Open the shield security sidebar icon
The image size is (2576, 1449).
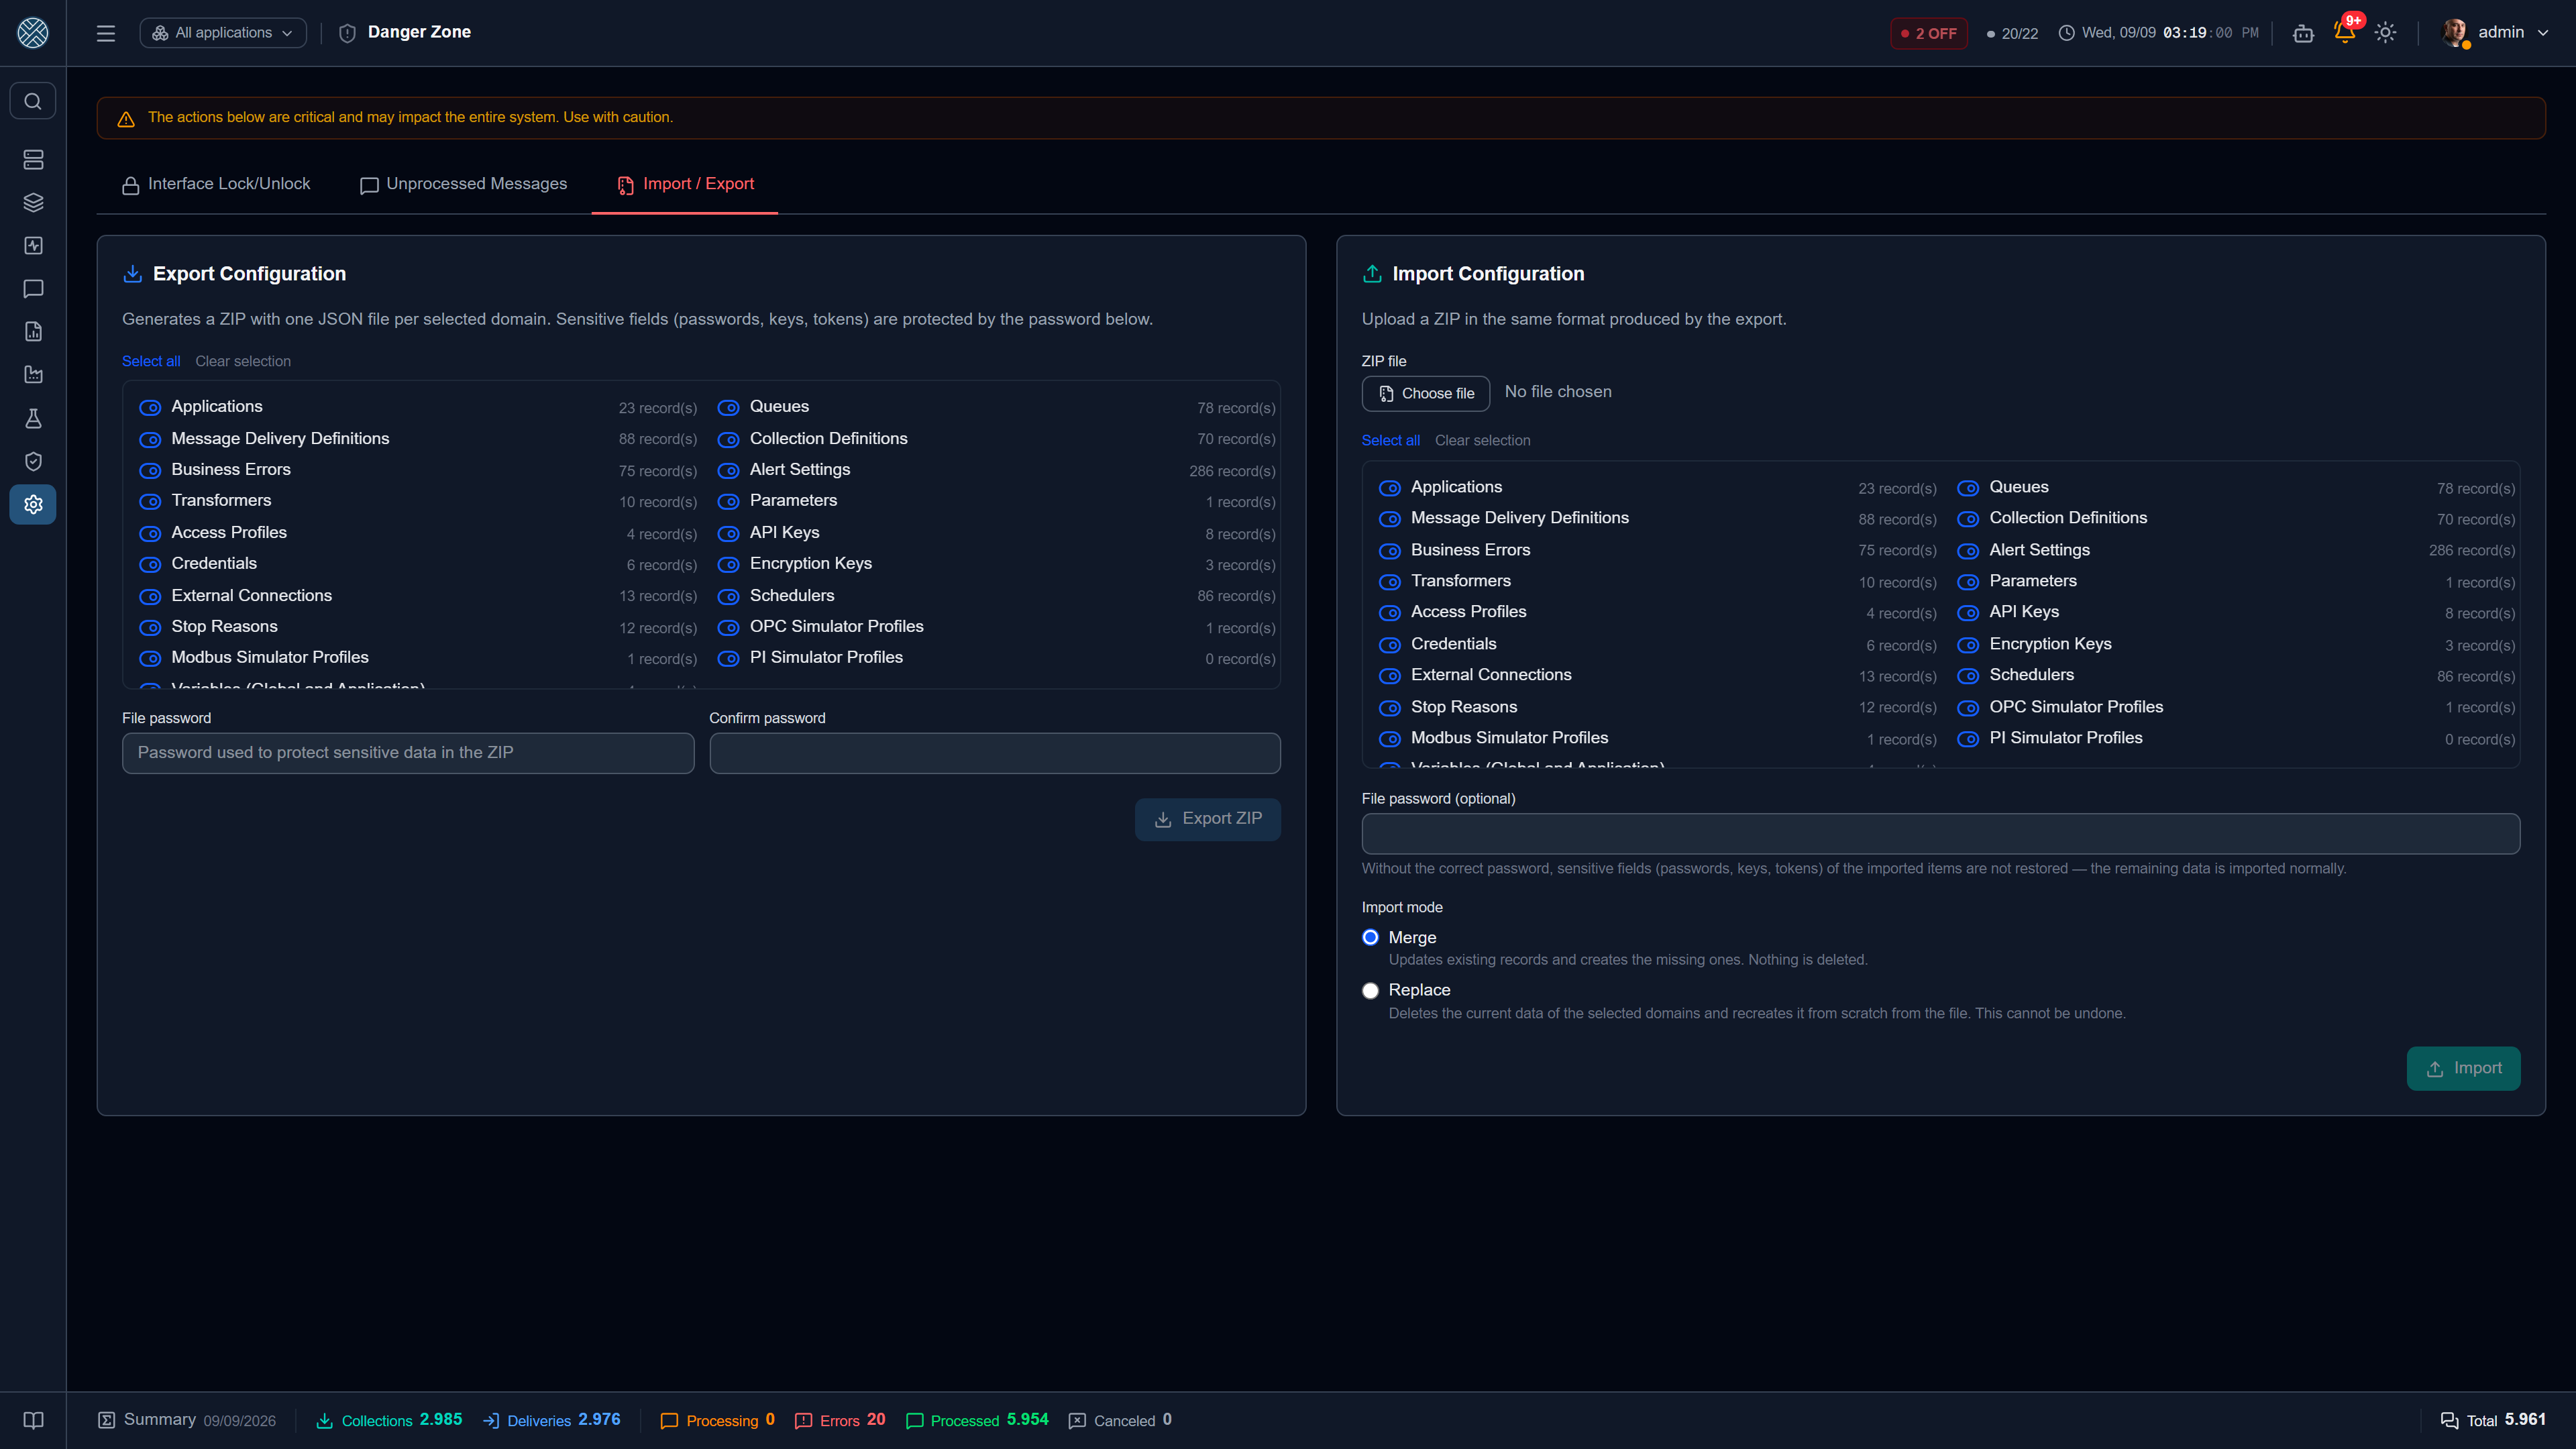(x=33, y=461)
